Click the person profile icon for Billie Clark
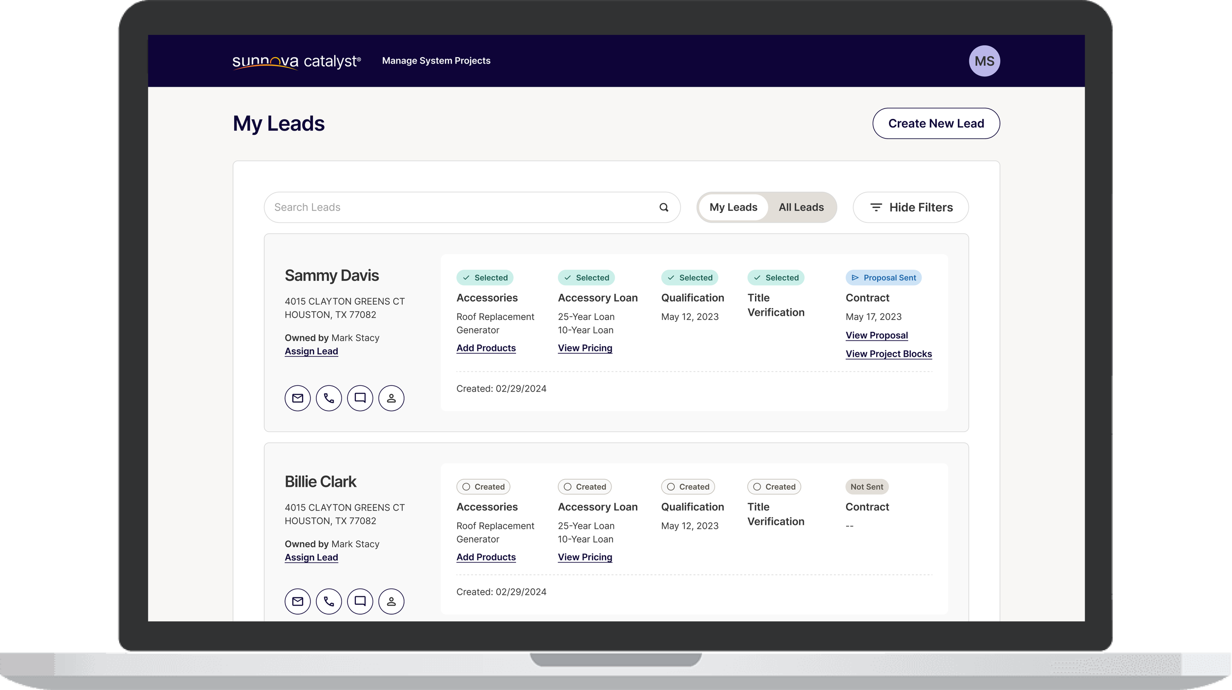 tap(391, 601)
